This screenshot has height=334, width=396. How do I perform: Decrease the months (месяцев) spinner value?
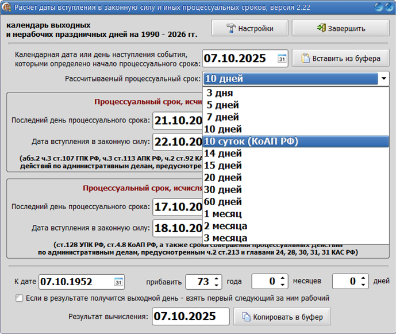[x=282, y=285]
